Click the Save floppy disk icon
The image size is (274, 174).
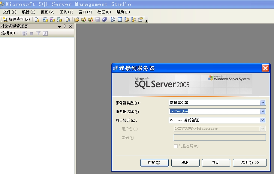(98, 19)
